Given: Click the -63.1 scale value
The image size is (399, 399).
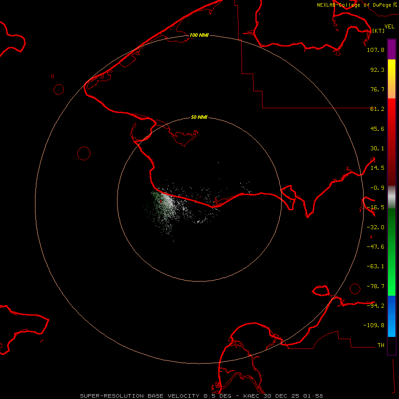Looking at the screenshot, I should point(376,266).
